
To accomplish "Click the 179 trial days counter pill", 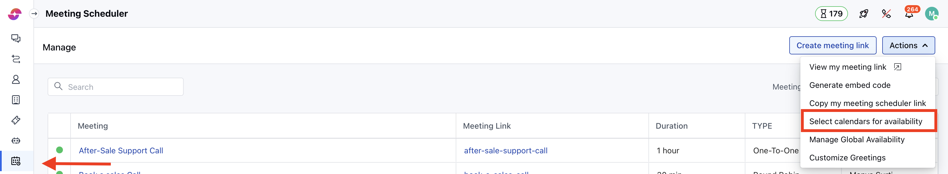I will [831, 14].
